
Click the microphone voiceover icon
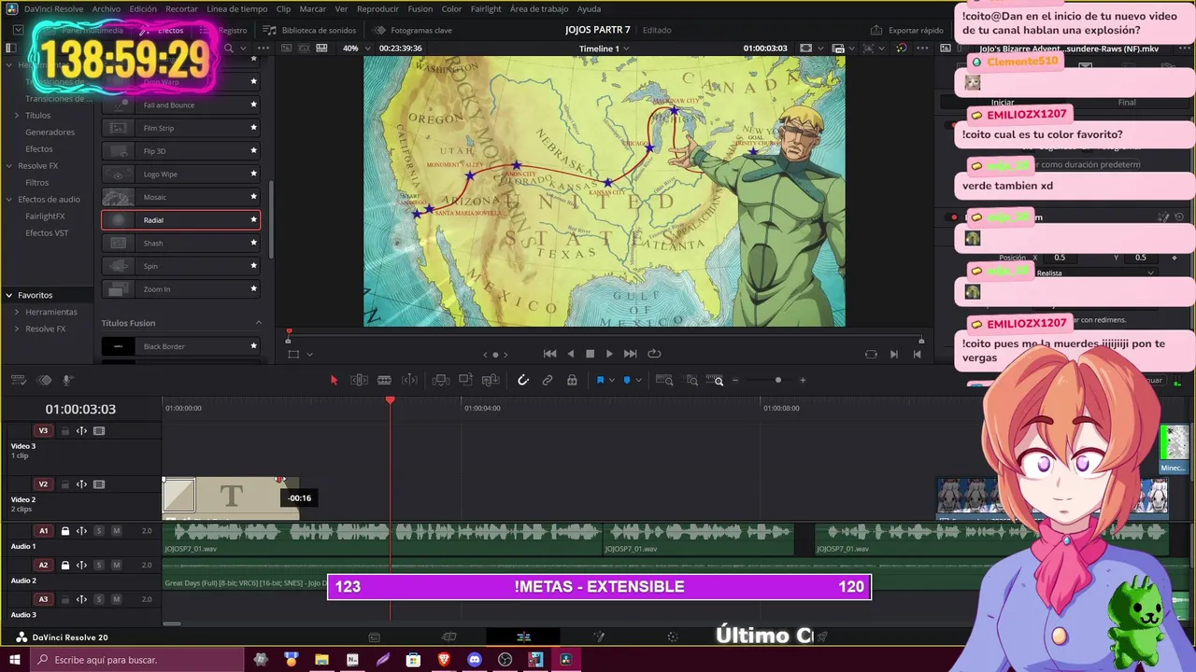point(67,380)
